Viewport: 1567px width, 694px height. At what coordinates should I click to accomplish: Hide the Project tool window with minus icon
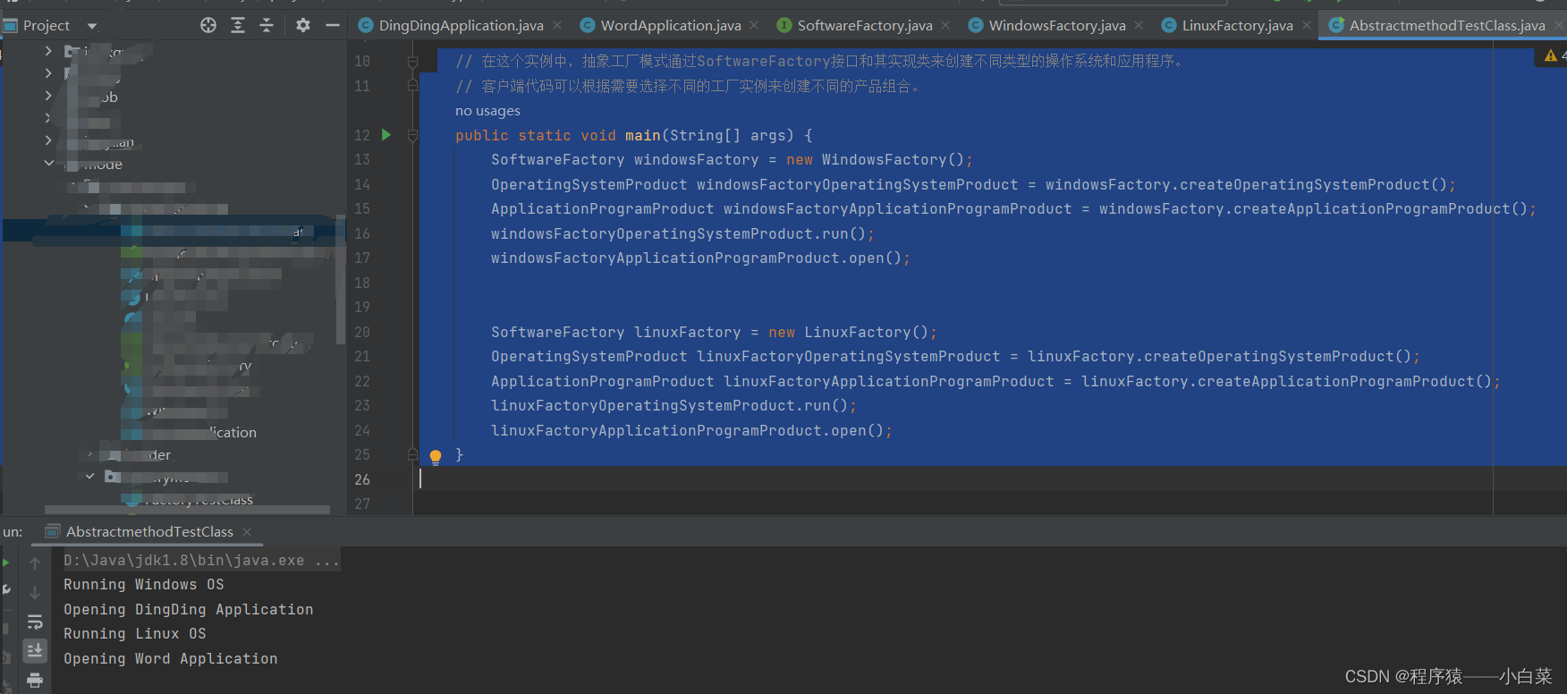coord(333,25)
